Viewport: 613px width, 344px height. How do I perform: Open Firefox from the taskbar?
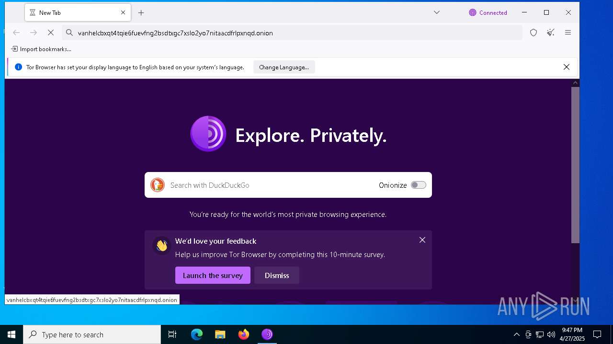pos(244,334)
